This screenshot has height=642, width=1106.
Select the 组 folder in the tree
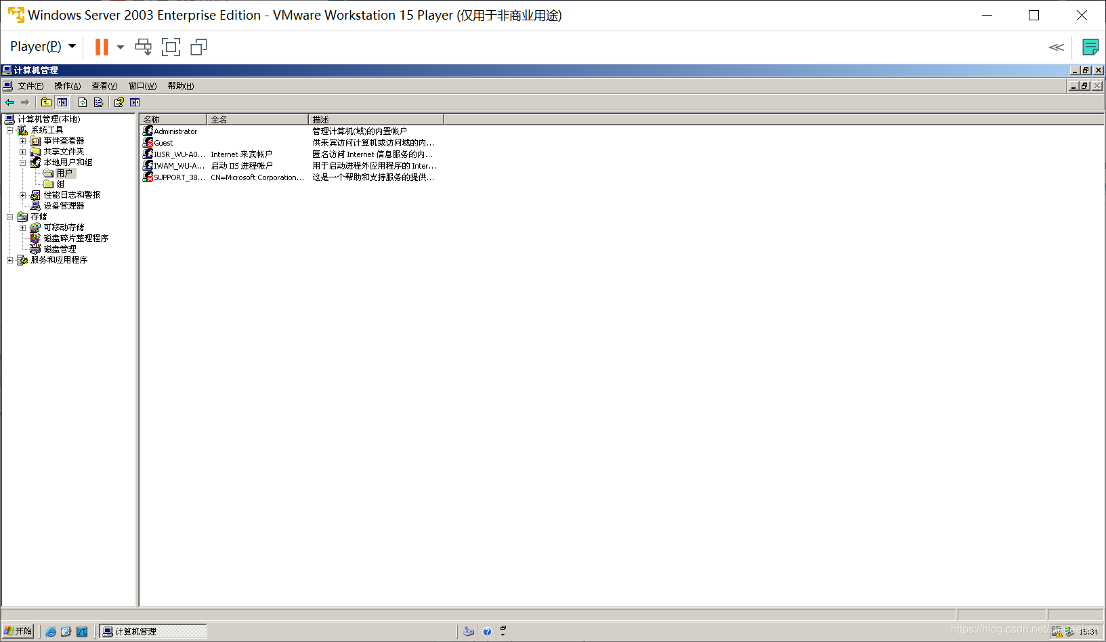tap(60, 184)
